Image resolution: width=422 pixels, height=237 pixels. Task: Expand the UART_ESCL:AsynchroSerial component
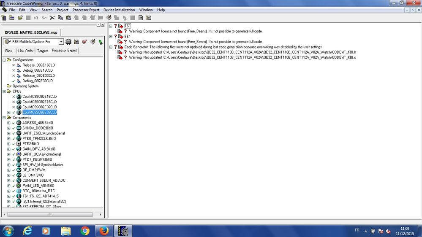pos(8,133)
